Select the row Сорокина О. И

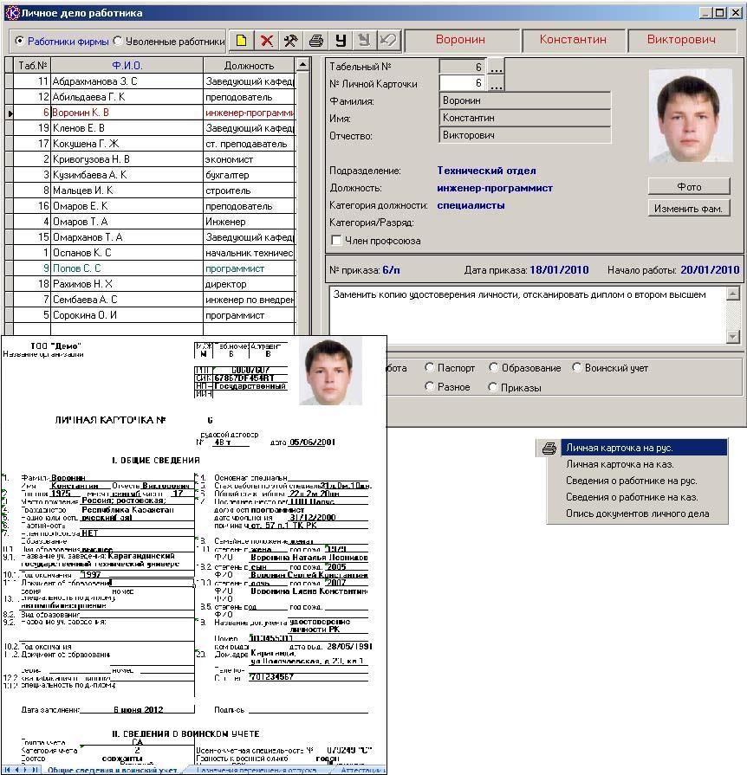pos(154,315)
